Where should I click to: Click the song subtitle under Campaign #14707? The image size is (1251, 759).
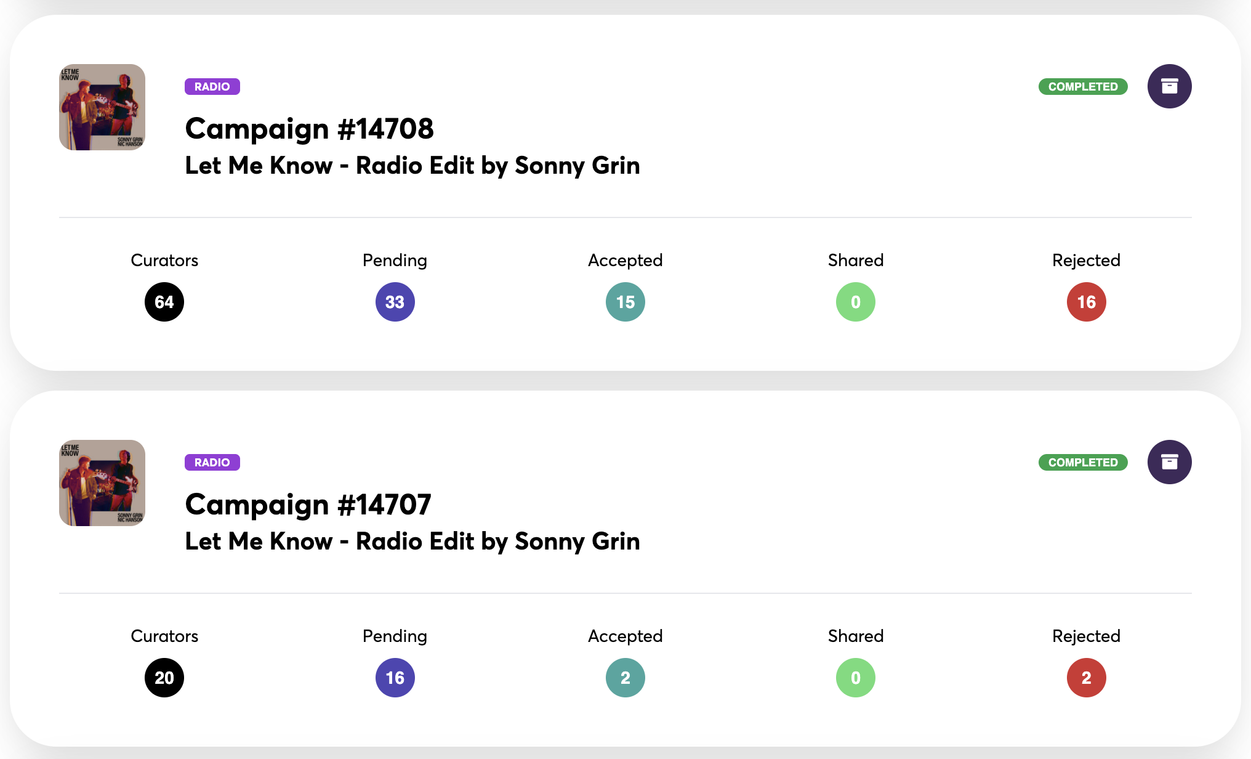pos(412,542)
